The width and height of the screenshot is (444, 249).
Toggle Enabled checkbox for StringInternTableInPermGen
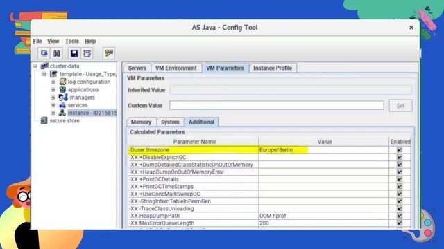400,201
